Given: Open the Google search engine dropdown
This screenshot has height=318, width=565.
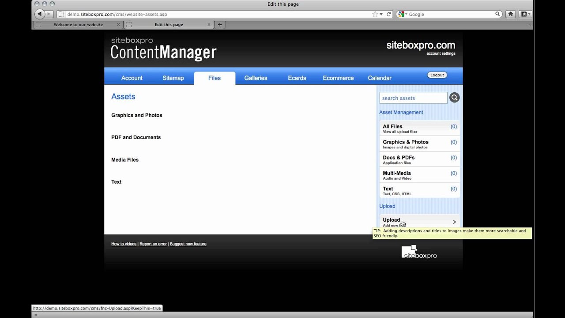Looking at the screenshot, I should point(403,14).
